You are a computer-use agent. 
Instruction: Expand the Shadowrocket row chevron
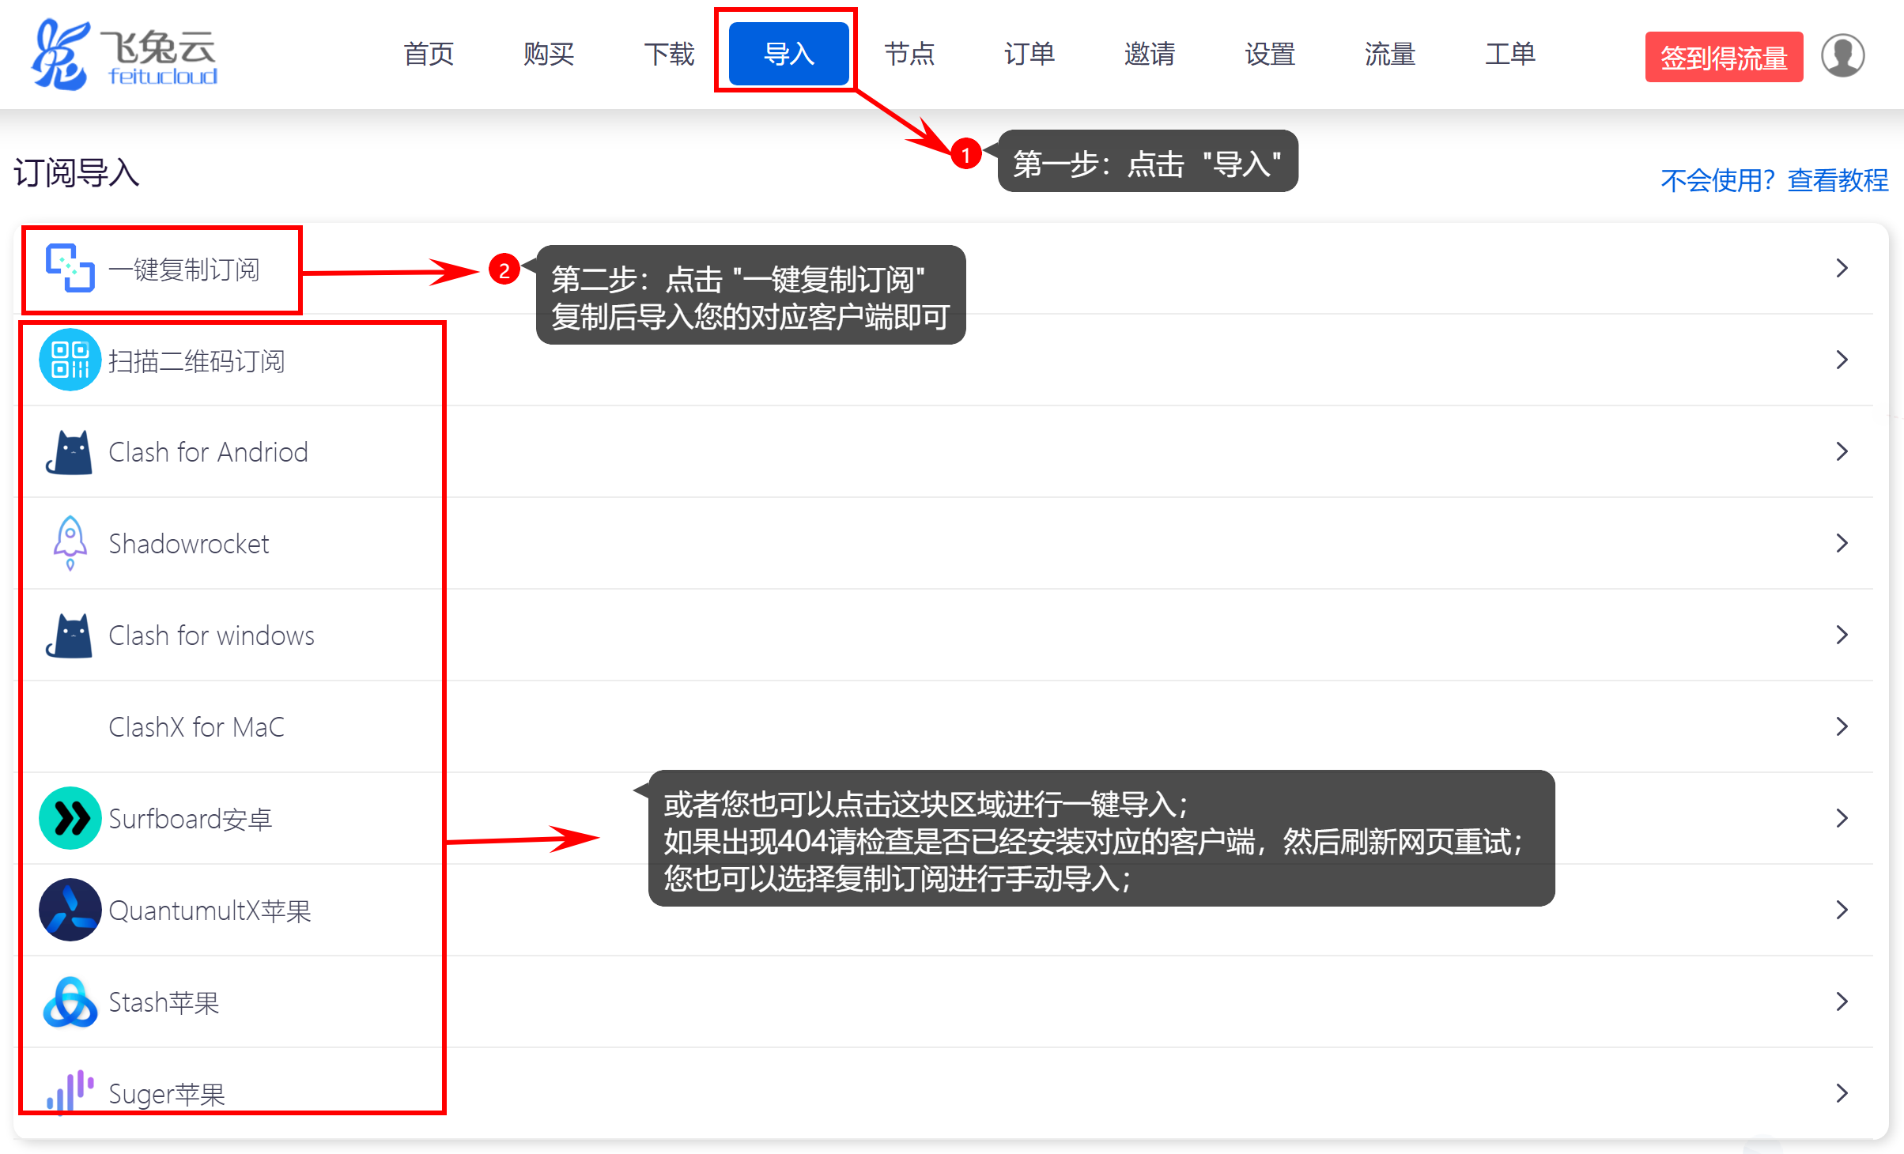[x=1842, y=543]
